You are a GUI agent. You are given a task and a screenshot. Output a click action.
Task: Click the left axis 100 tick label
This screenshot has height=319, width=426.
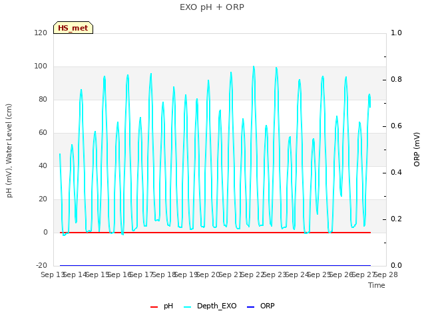coord(41,66)
